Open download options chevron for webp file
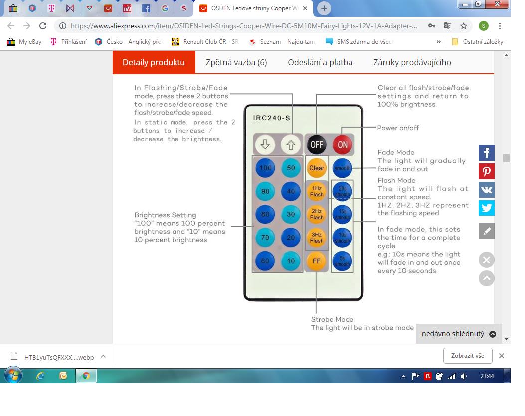Image resolution: width=525 pixels, height=416 pixels. click(x=103, y=356)
